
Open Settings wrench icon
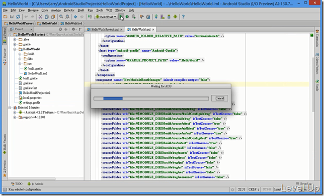coord(142,17)
